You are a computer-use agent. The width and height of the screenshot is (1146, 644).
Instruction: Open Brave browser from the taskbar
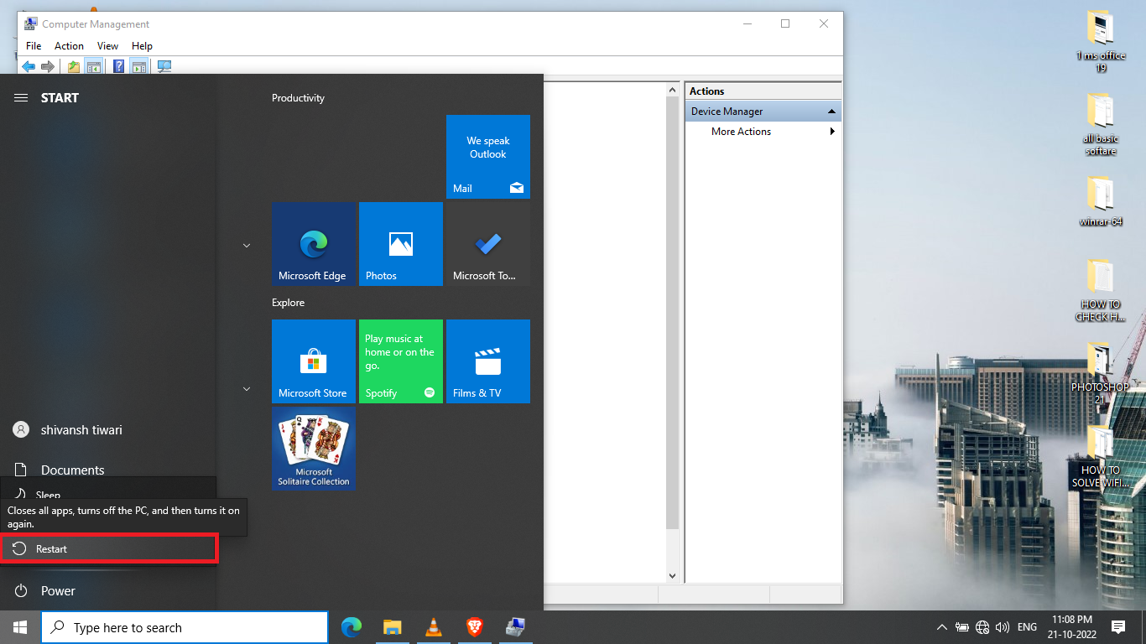(475, 627)
